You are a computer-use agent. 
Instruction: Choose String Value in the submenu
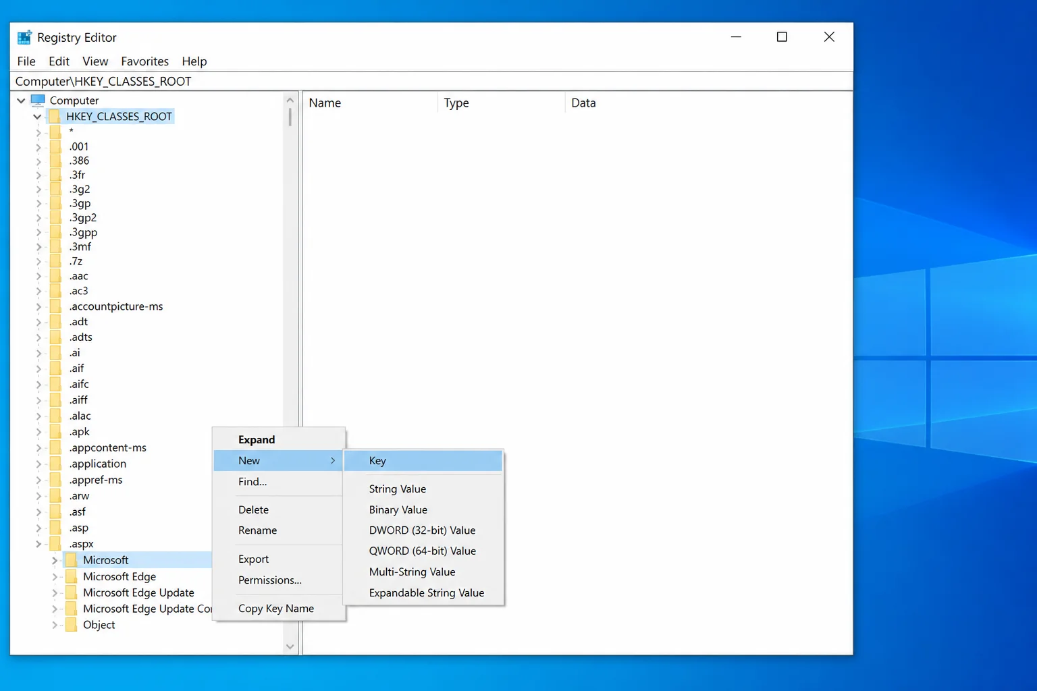pos(423,489)
